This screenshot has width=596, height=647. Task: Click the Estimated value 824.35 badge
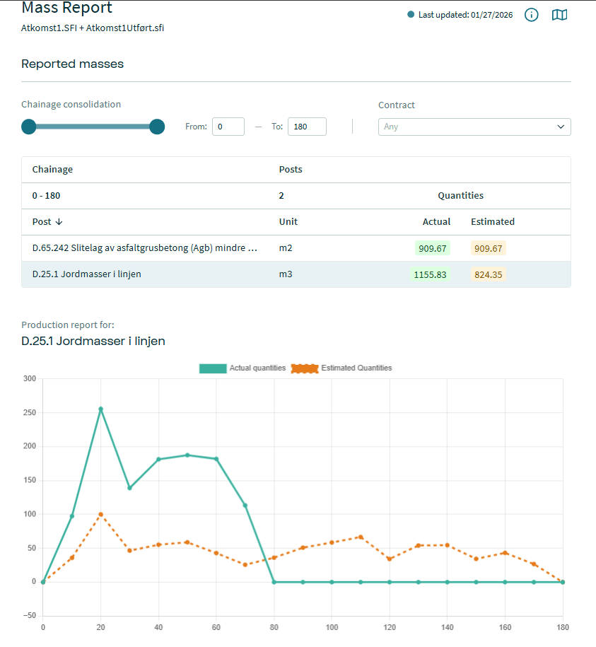pyautogui.click(x=488, y=274)
